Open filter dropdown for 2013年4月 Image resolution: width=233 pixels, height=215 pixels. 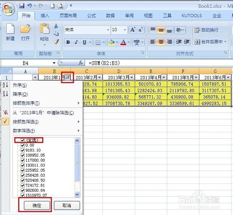(x=164, y=77)
